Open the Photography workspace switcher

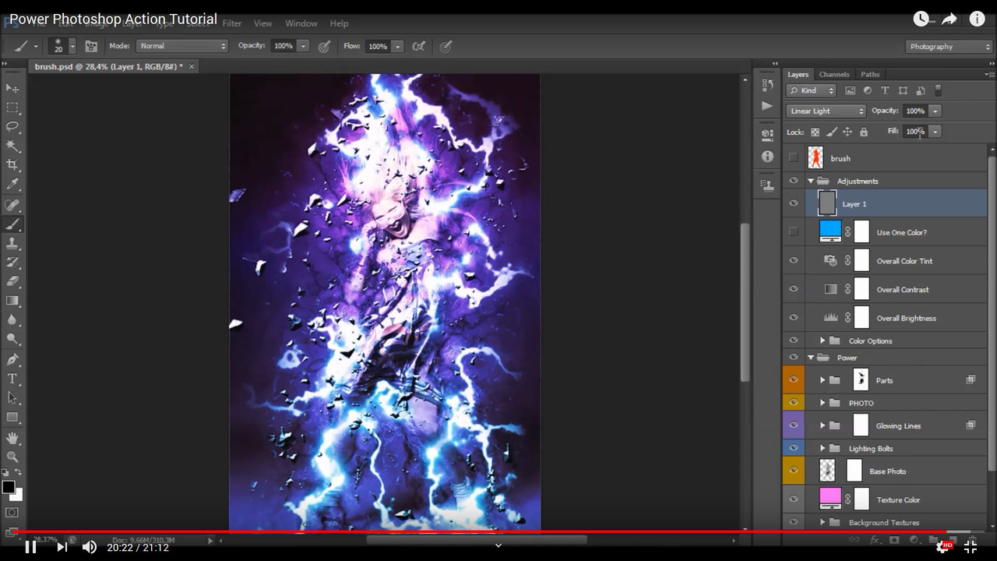tap(948, 47)
